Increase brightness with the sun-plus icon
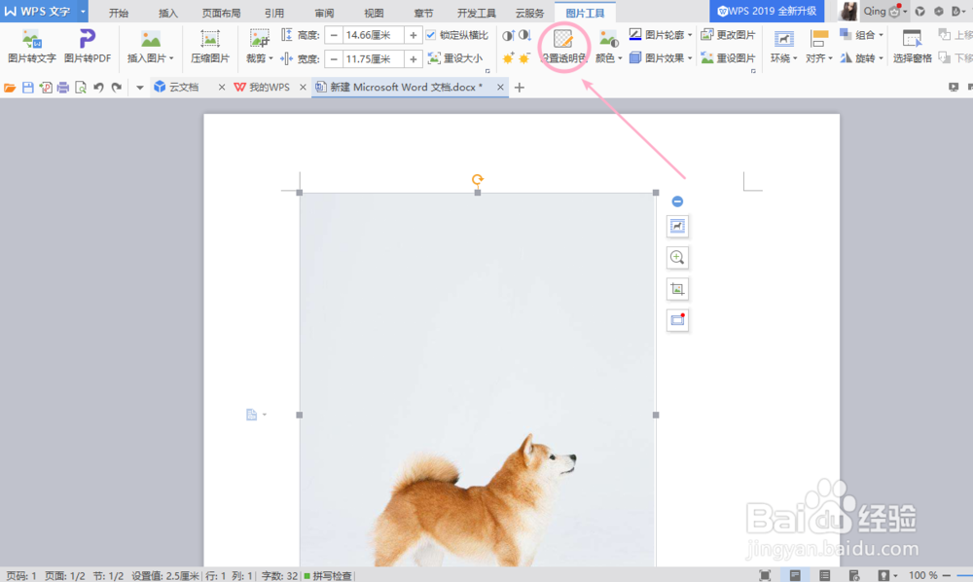This screenshot has height=582, width=973. click(508, 58)
